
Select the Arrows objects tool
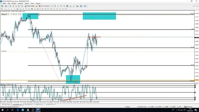[x=38, y=9]
